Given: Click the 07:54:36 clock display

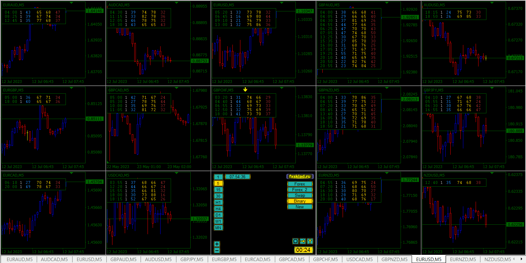Looking at the screenshot, I should pos(238,177).
